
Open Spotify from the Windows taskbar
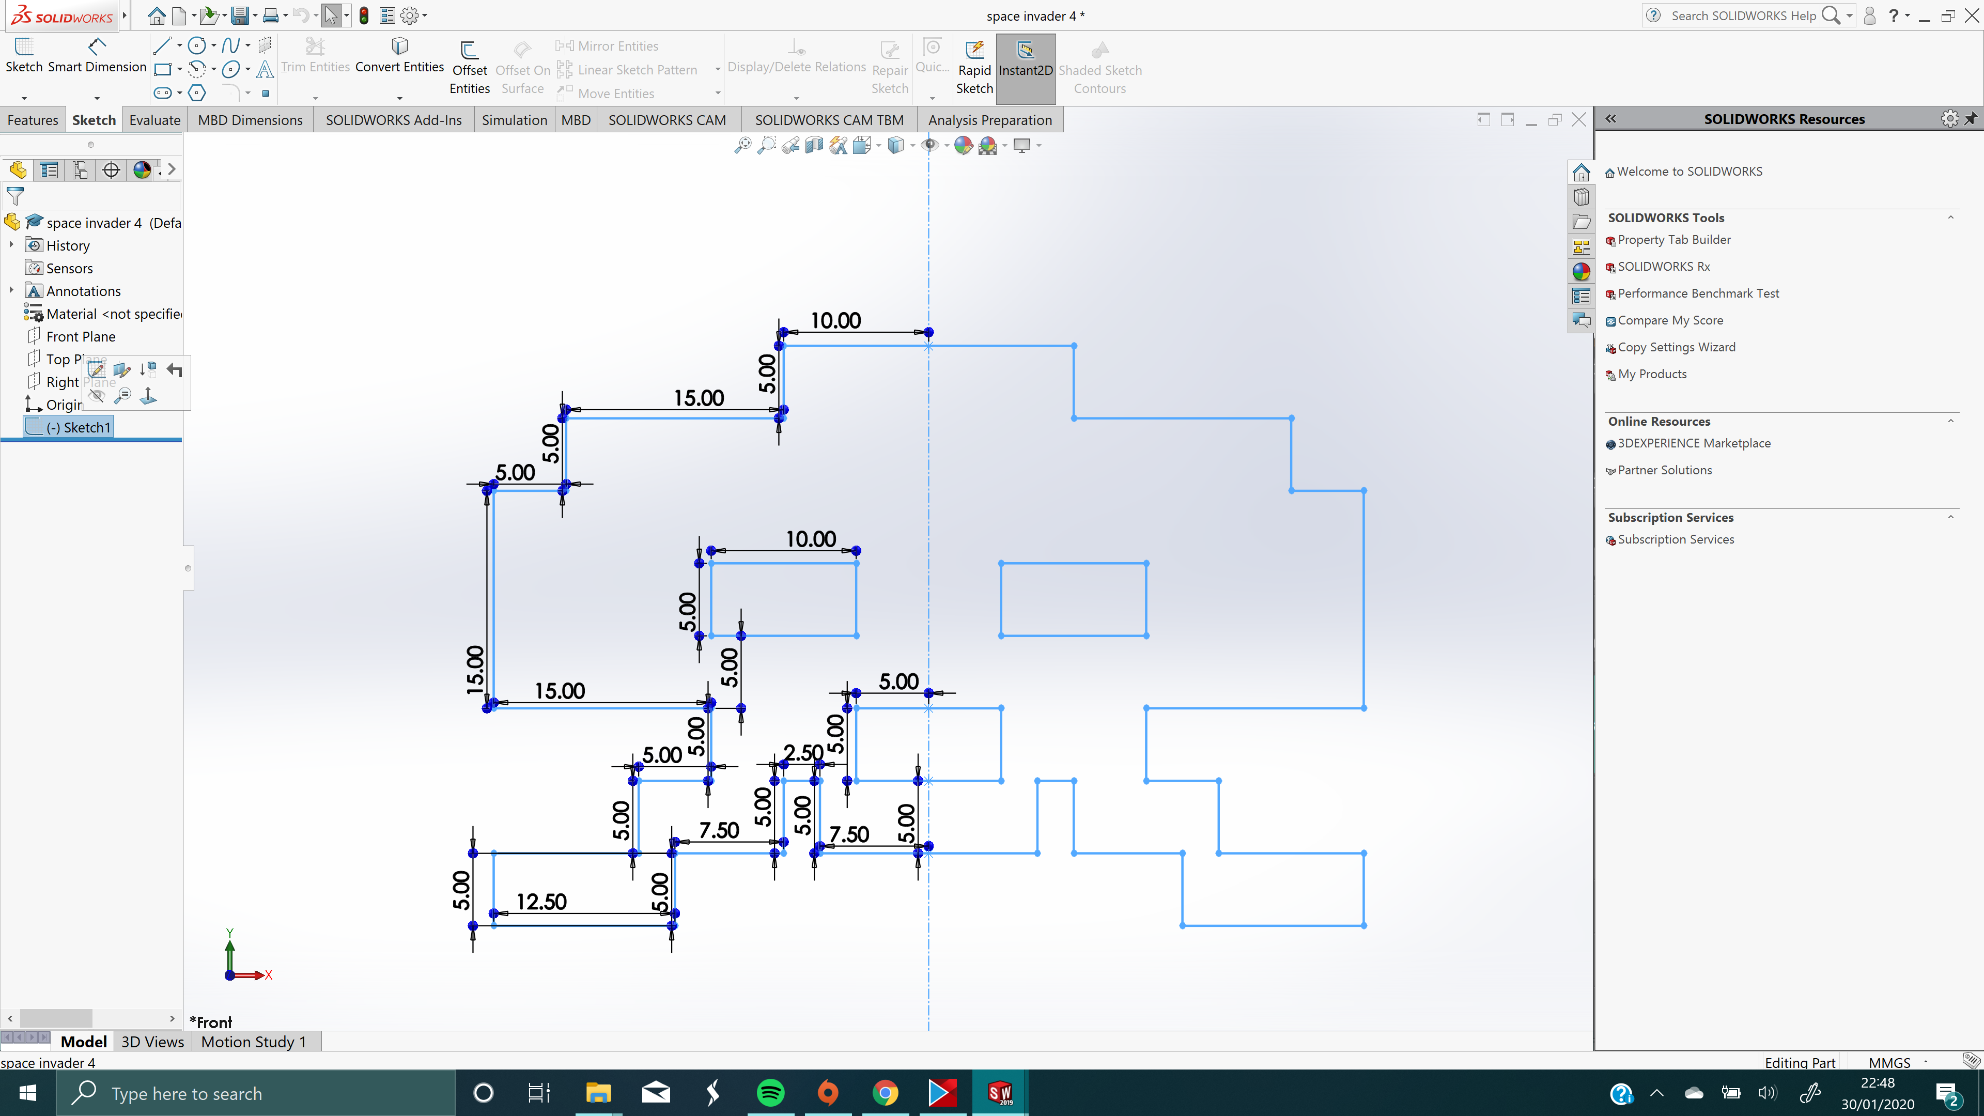pos(770,1092)
